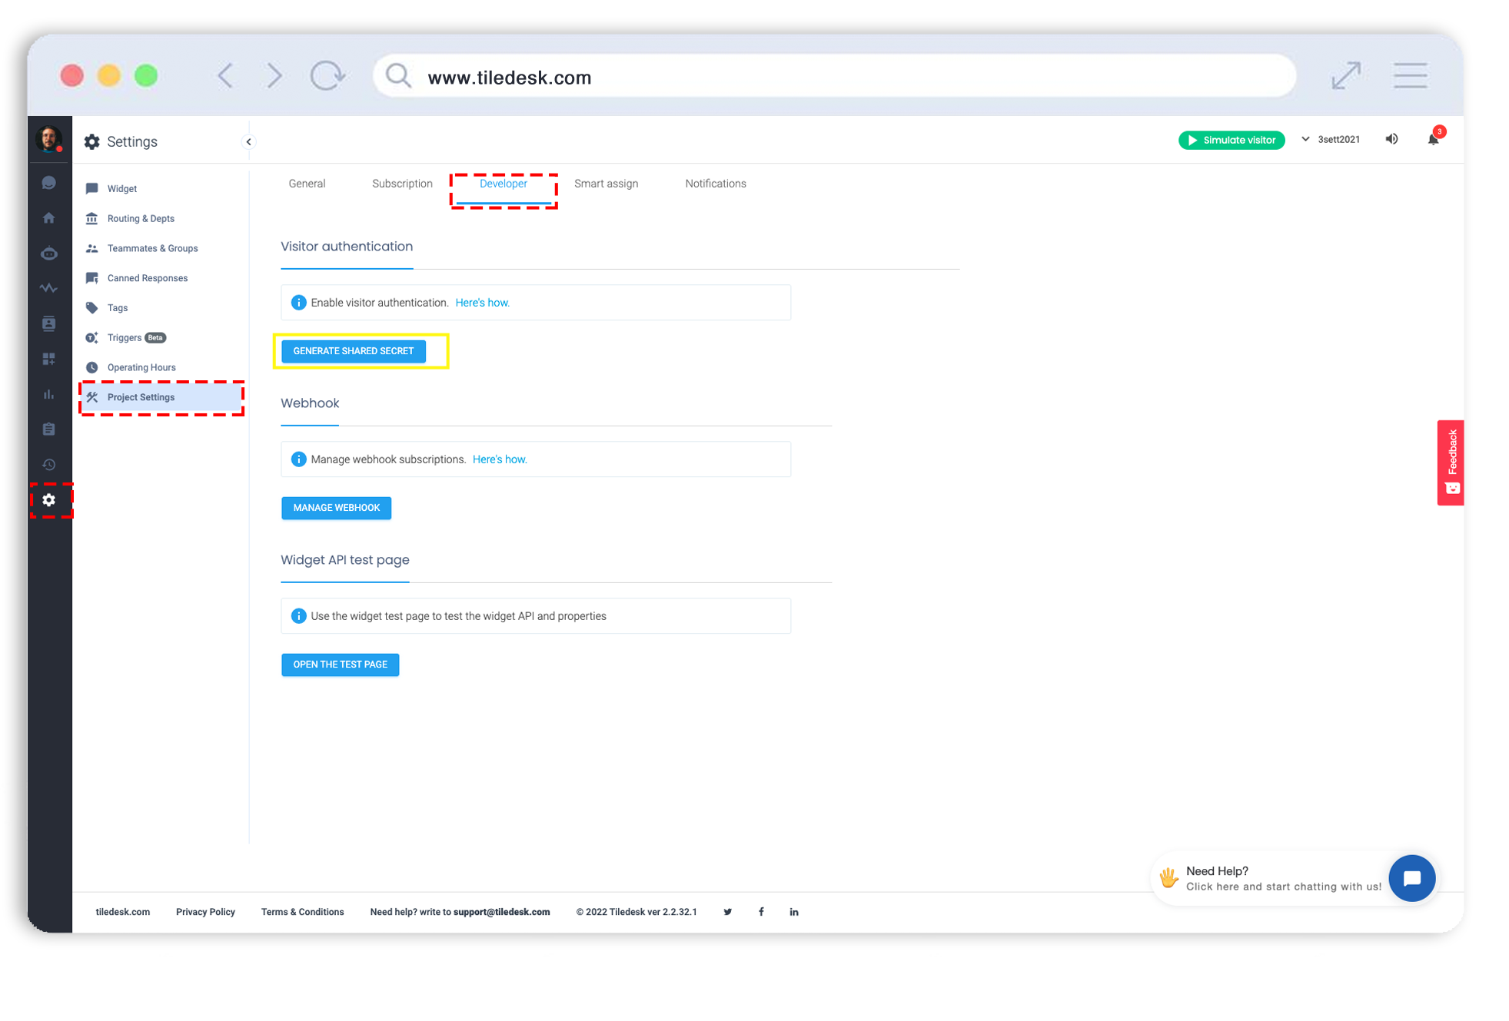Click the Twitter icon in footer
The width and height of the screenshot is (1509, 1021).
727,912
